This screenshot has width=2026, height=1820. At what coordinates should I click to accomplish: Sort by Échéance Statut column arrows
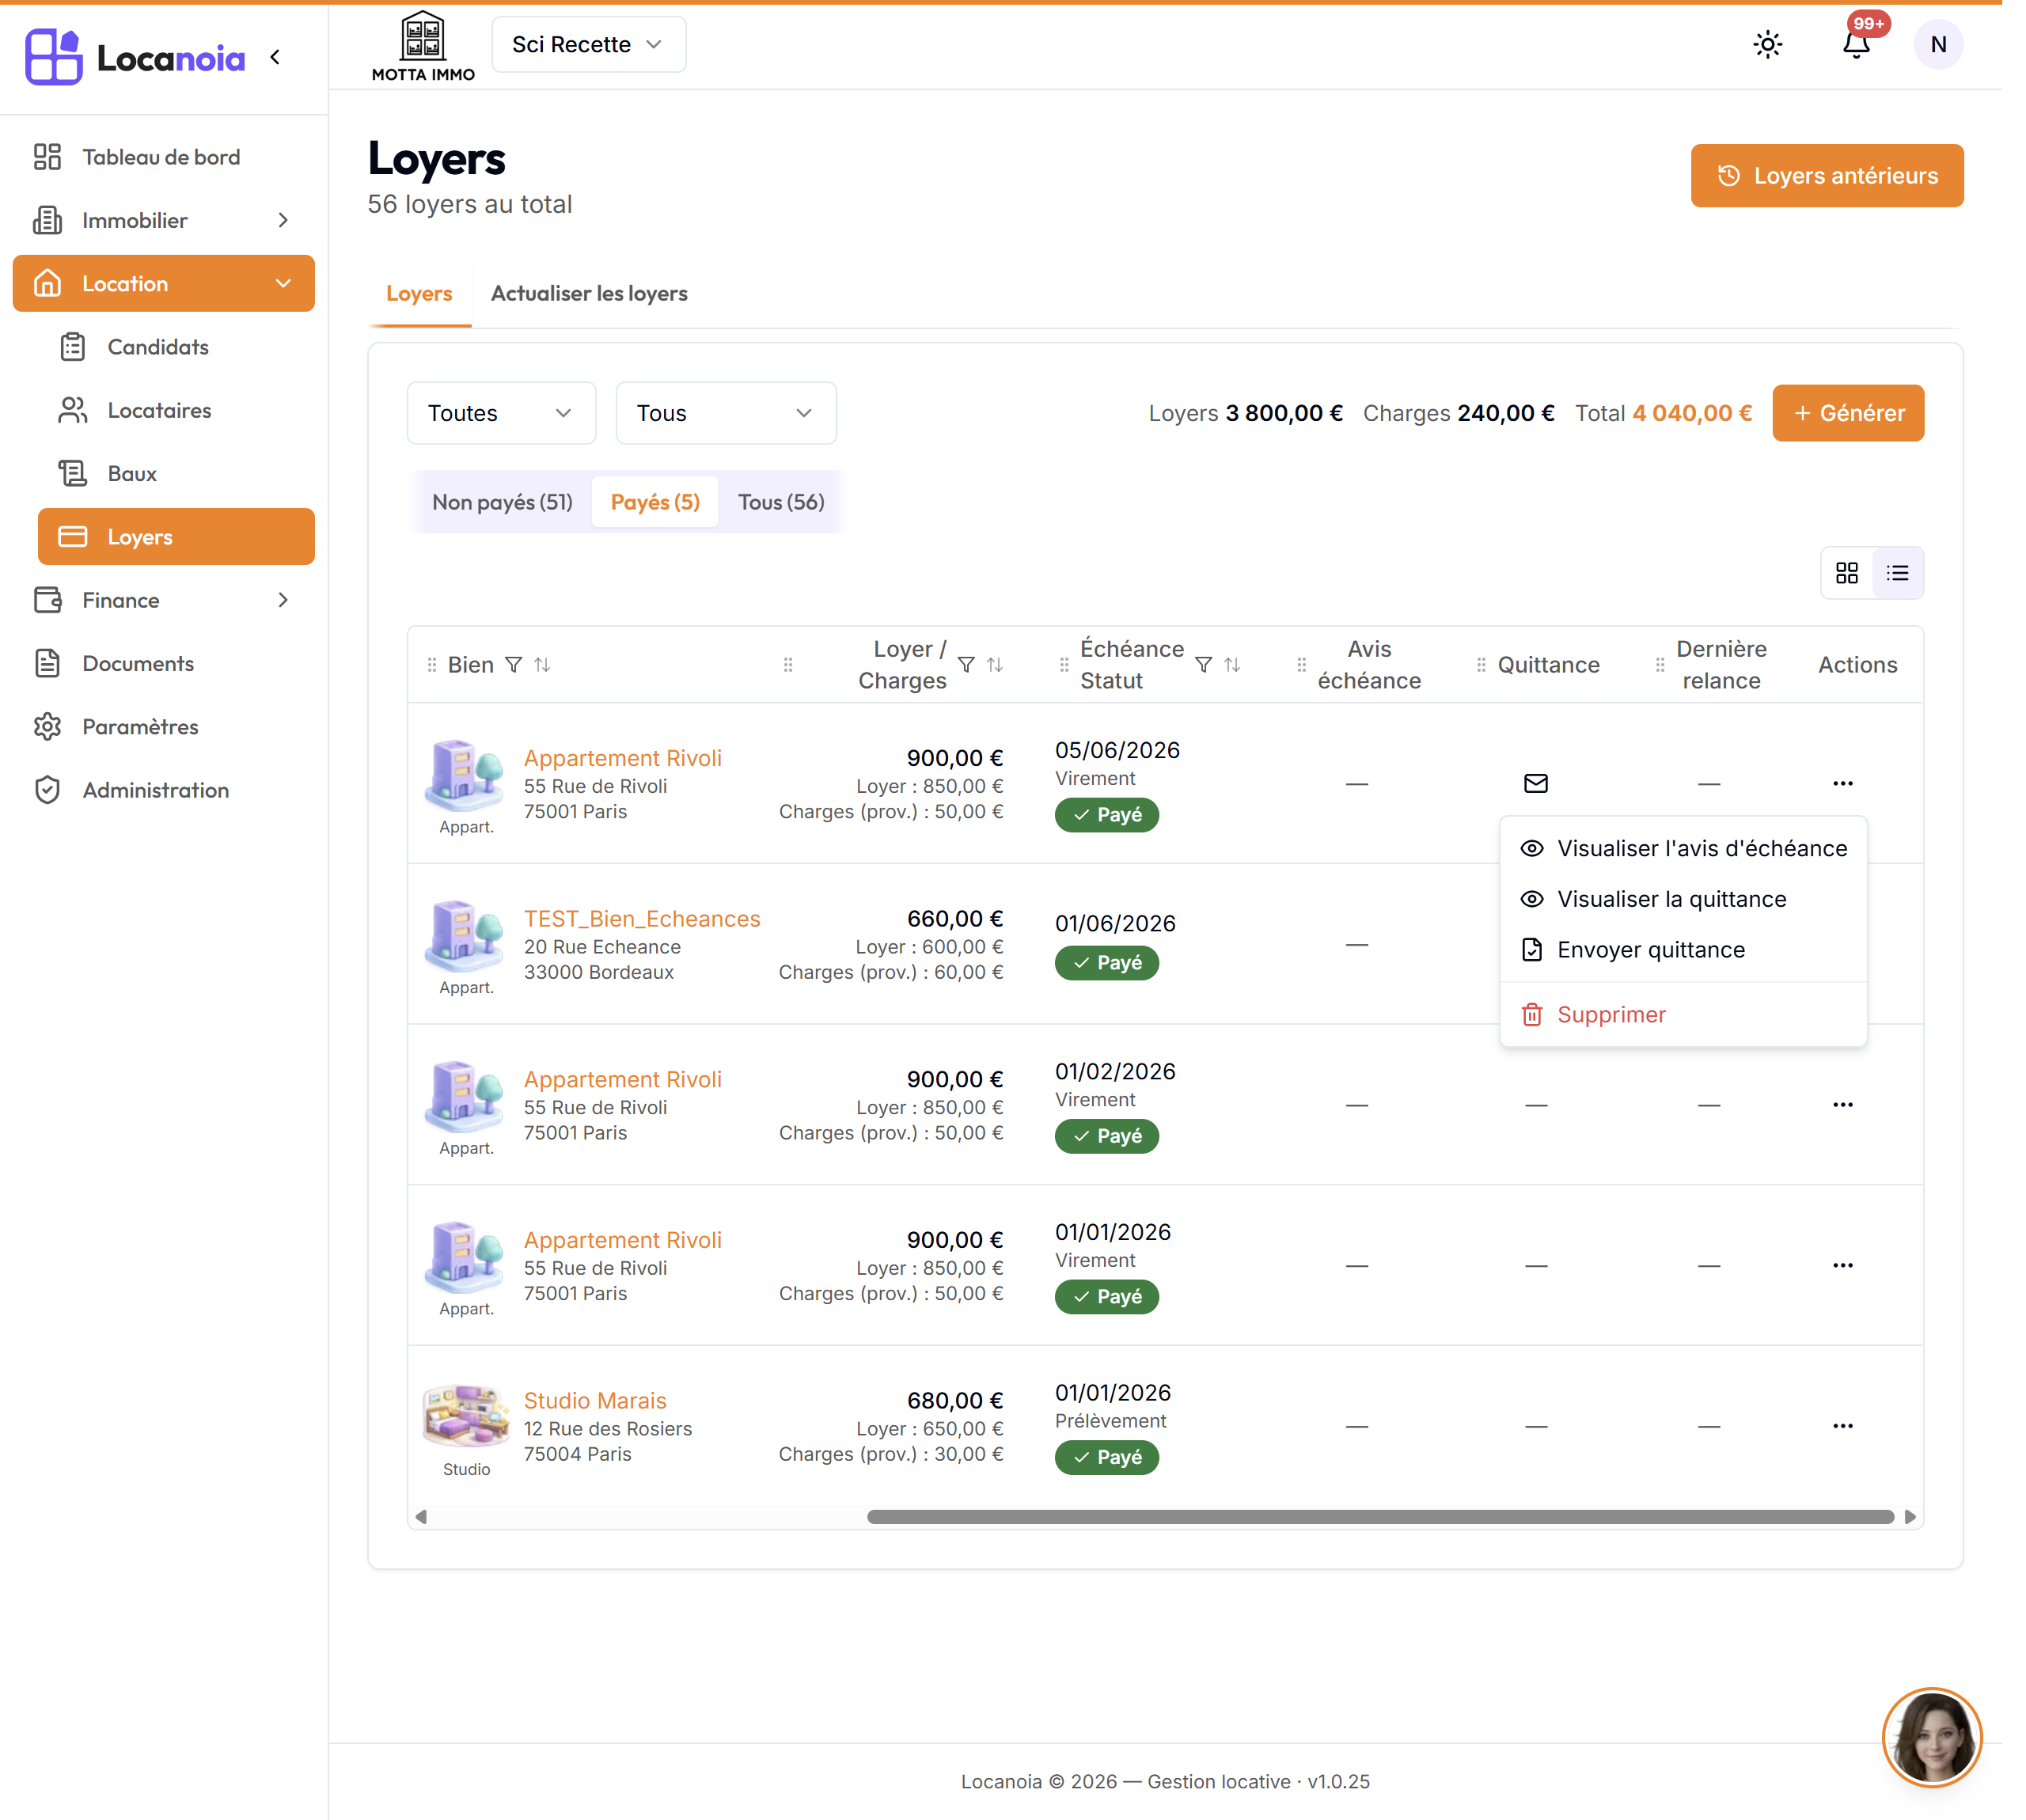point(1232,665)
